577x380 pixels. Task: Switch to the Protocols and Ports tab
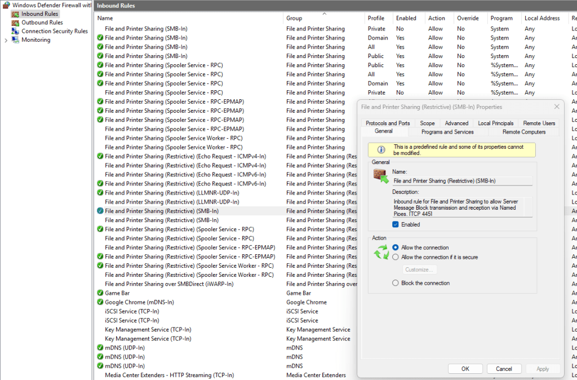pos(388,123)
